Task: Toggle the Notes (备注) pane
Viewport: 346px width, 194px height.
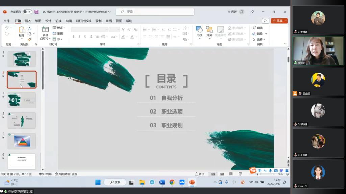Action: coord(200,174)
